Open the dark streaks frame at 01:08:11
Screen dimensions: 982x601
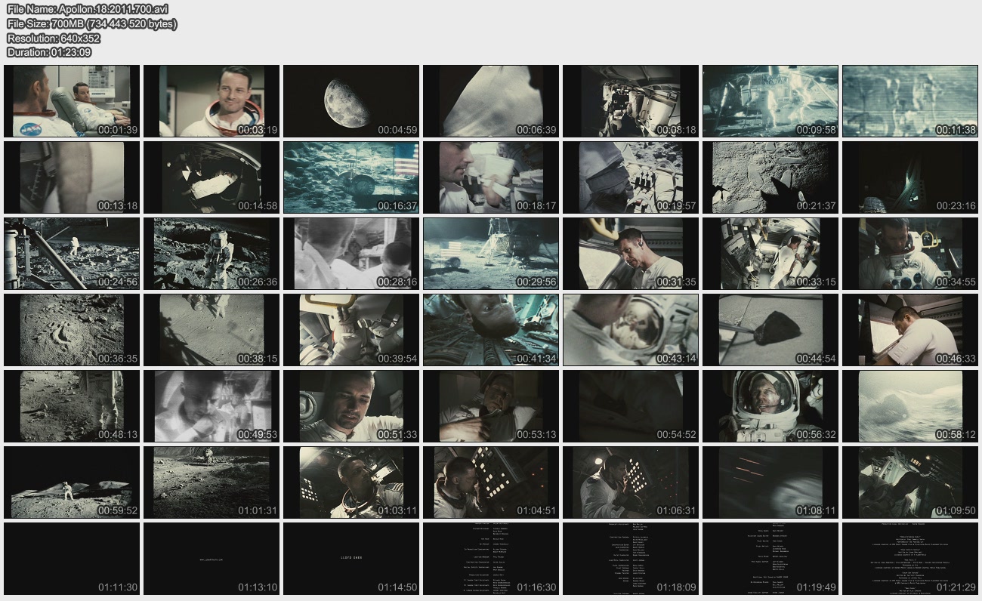pos(770,482)
